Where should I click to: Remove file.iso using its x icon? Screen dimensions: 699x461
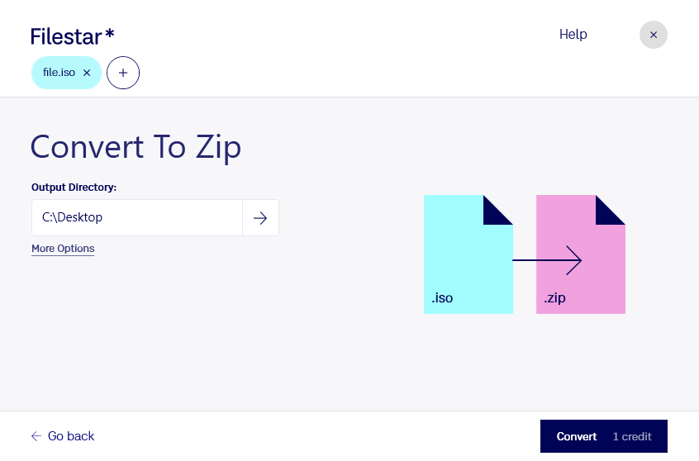point(87,73)
